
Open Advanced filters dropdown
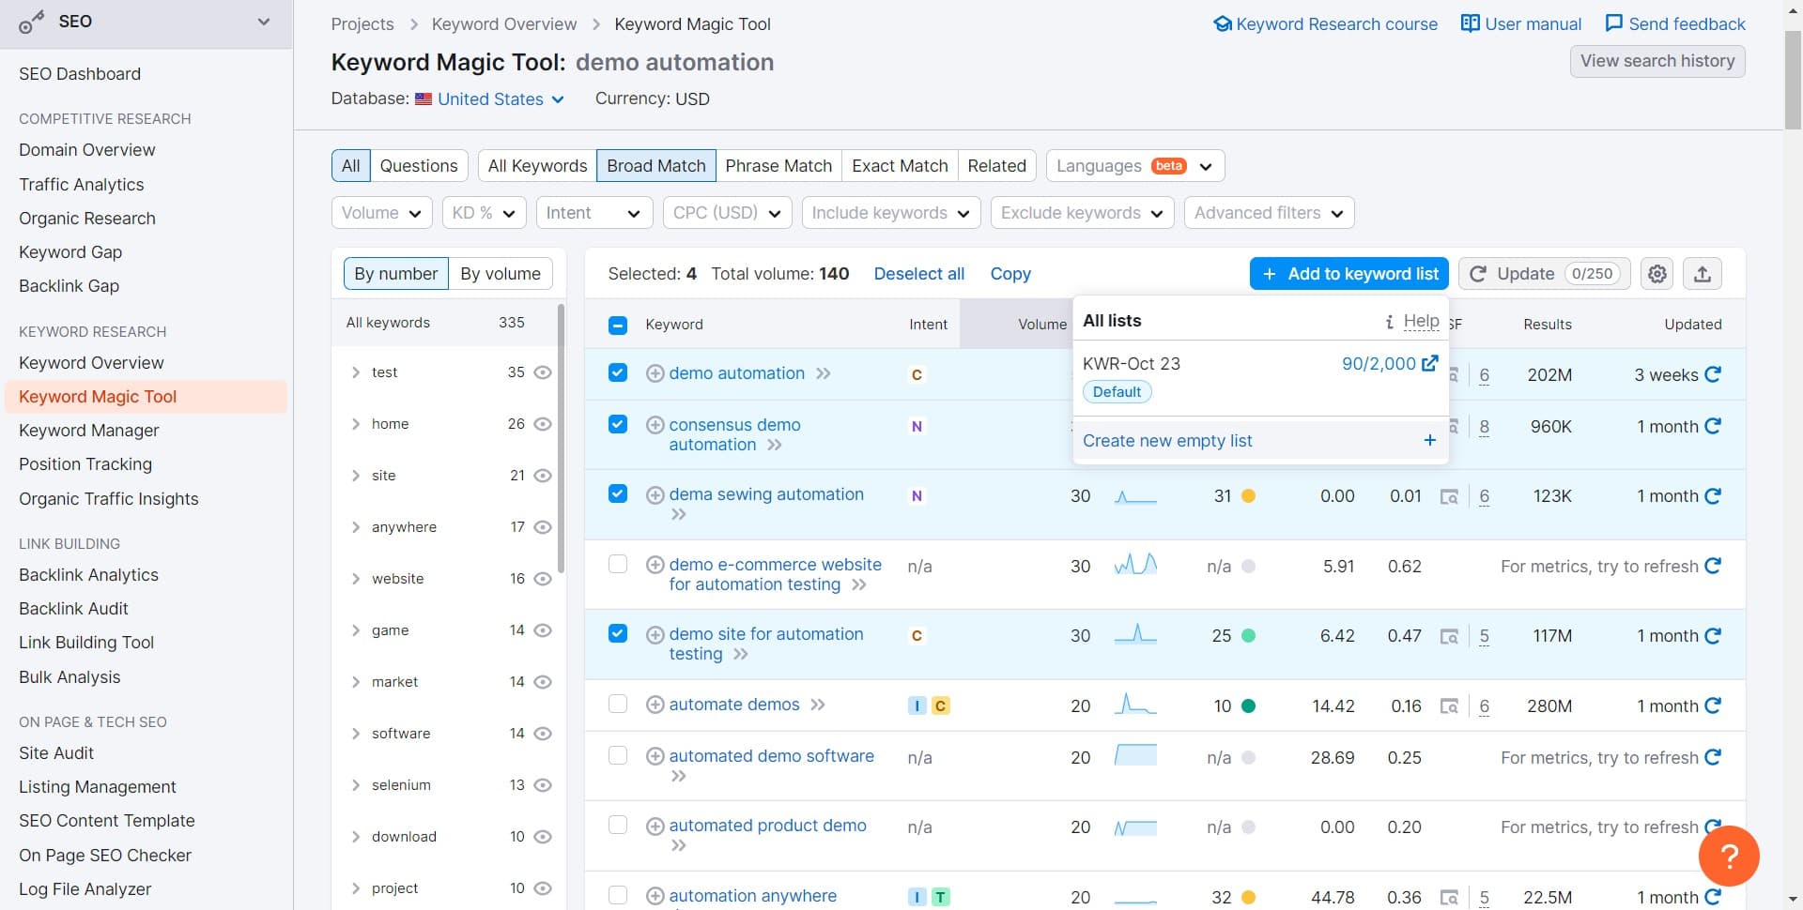[1269, 213]
